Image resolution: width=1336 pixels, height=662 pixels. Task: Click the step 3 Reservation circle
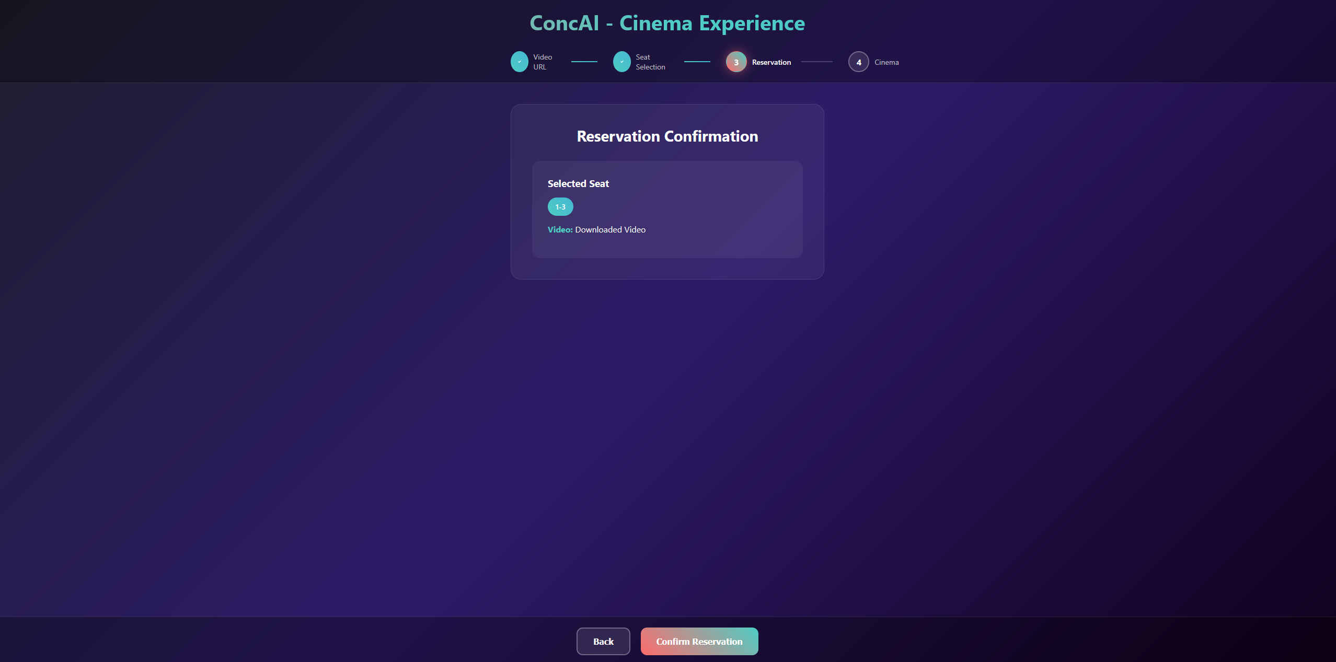point(736,62)
